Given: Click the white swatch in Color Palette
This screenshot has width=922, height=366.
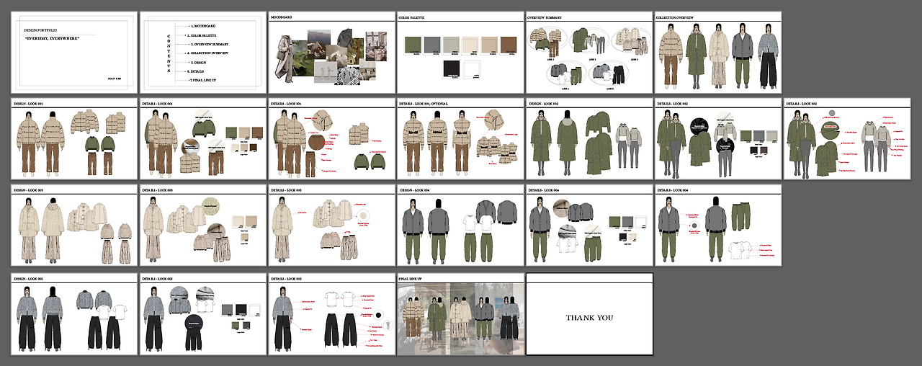Looking at the screenshot, I should (471, 68).
